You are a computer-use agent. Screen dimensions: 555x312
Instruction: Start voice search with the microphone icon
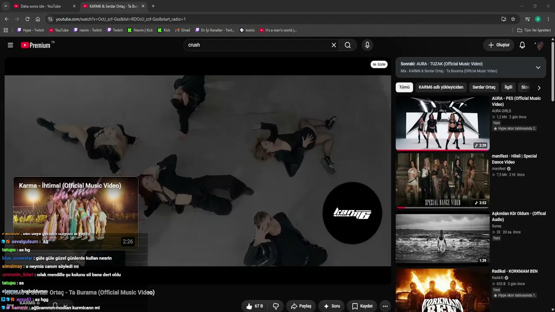(367, 45)
